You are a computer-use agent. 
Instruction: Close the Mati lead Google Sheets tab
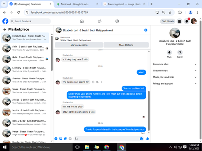97,4
